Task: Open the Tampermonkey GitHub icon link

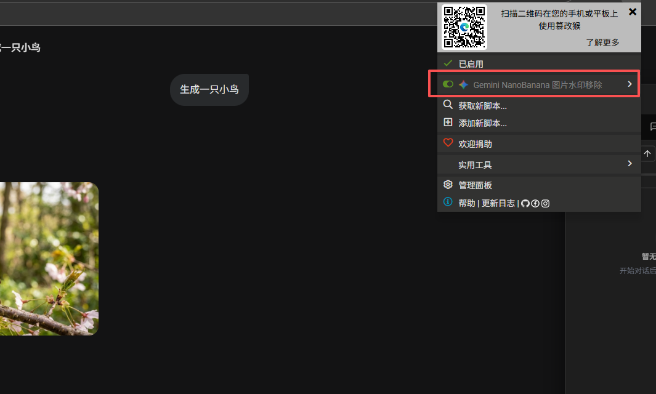Action: 525,203
